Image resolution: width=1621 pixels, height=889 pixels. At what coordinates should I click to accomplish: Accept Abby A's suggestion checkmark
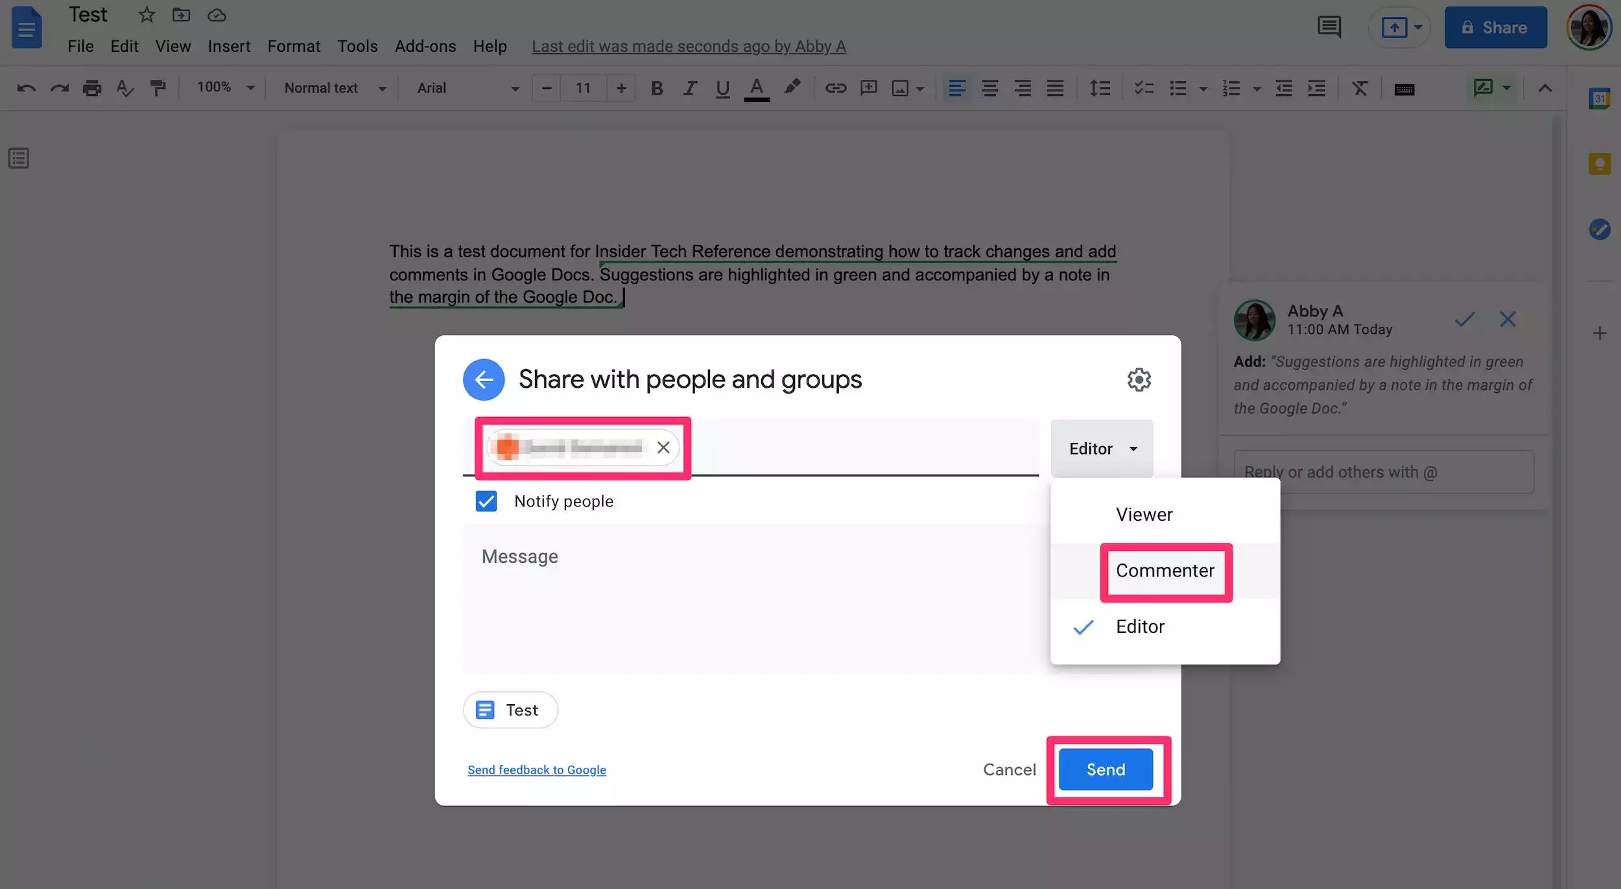[x=1464, y=320]
